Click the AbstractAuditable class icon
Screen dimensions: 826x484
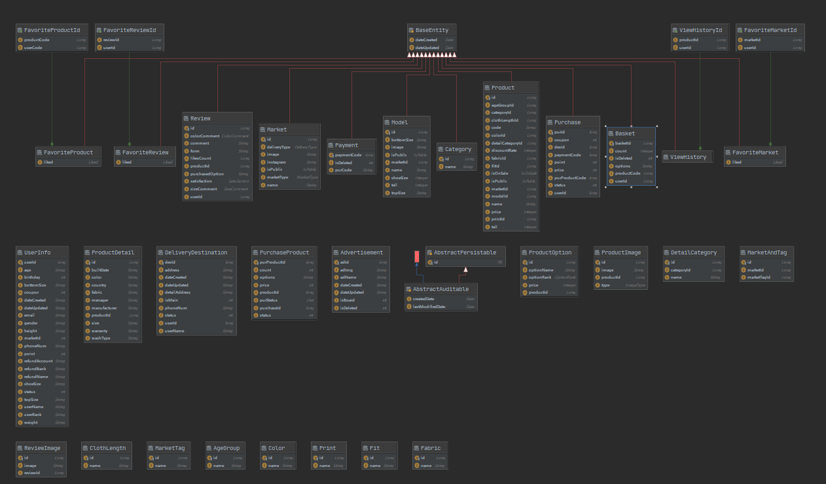click(408, 289)
